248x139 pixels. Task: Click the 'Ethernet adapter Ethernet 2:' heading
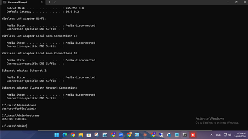point(24,71)
